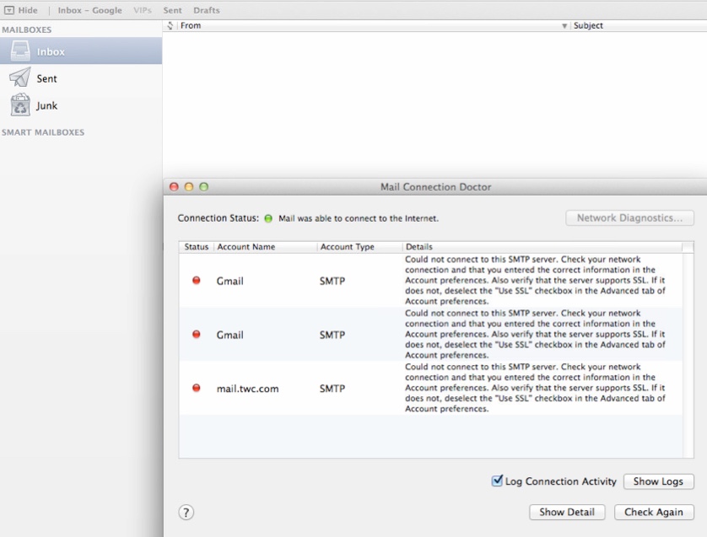Click the Check Again button
The height and width of the screenshot is (537, 707).
tap(654, 513)
